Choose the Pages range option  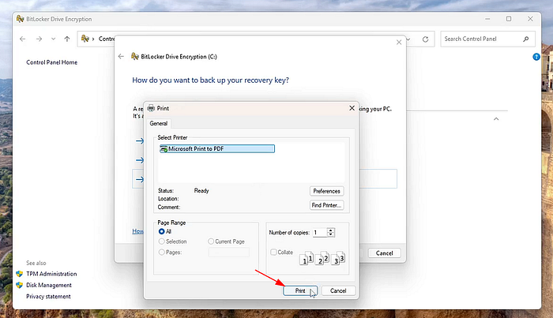click(161, 253)
